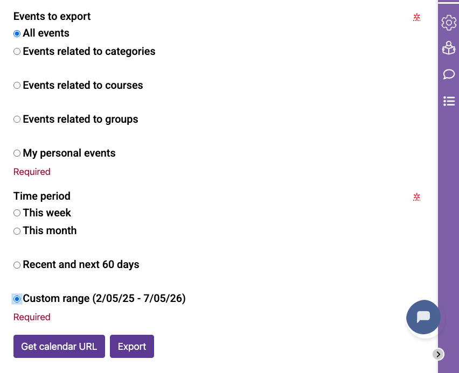Click required asterisk beside Events to export
Viewport: 459px width, 373px height.
[x=416, y=17]
